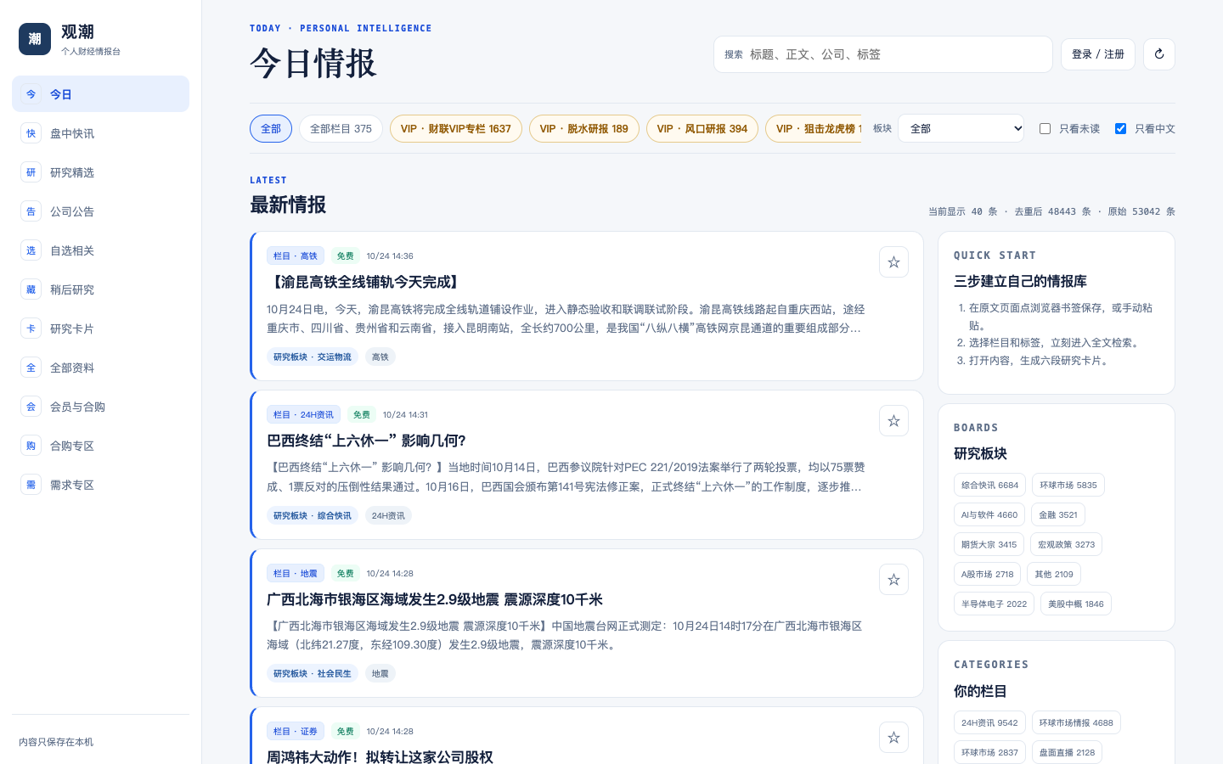Select the 全部 filter pill
This screenshot has height=764, width=1223.
(x=271, y=129)
